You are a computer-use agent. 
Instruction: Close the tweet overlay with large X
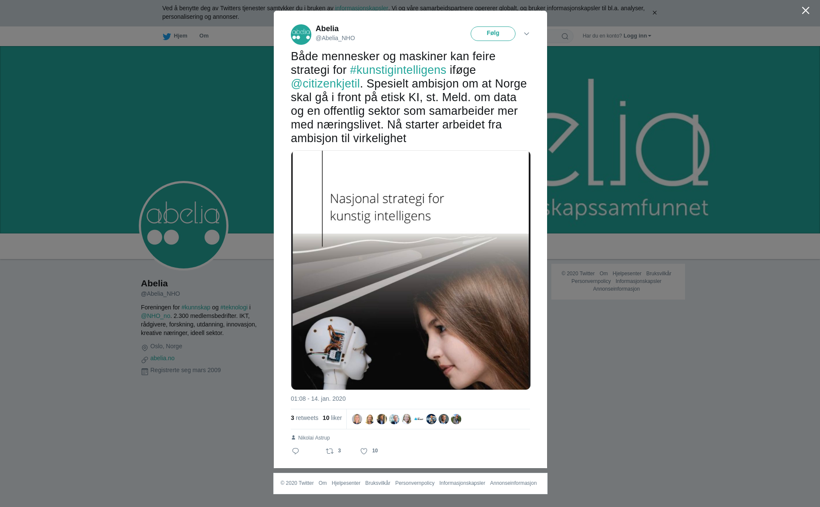click(805, 11)
